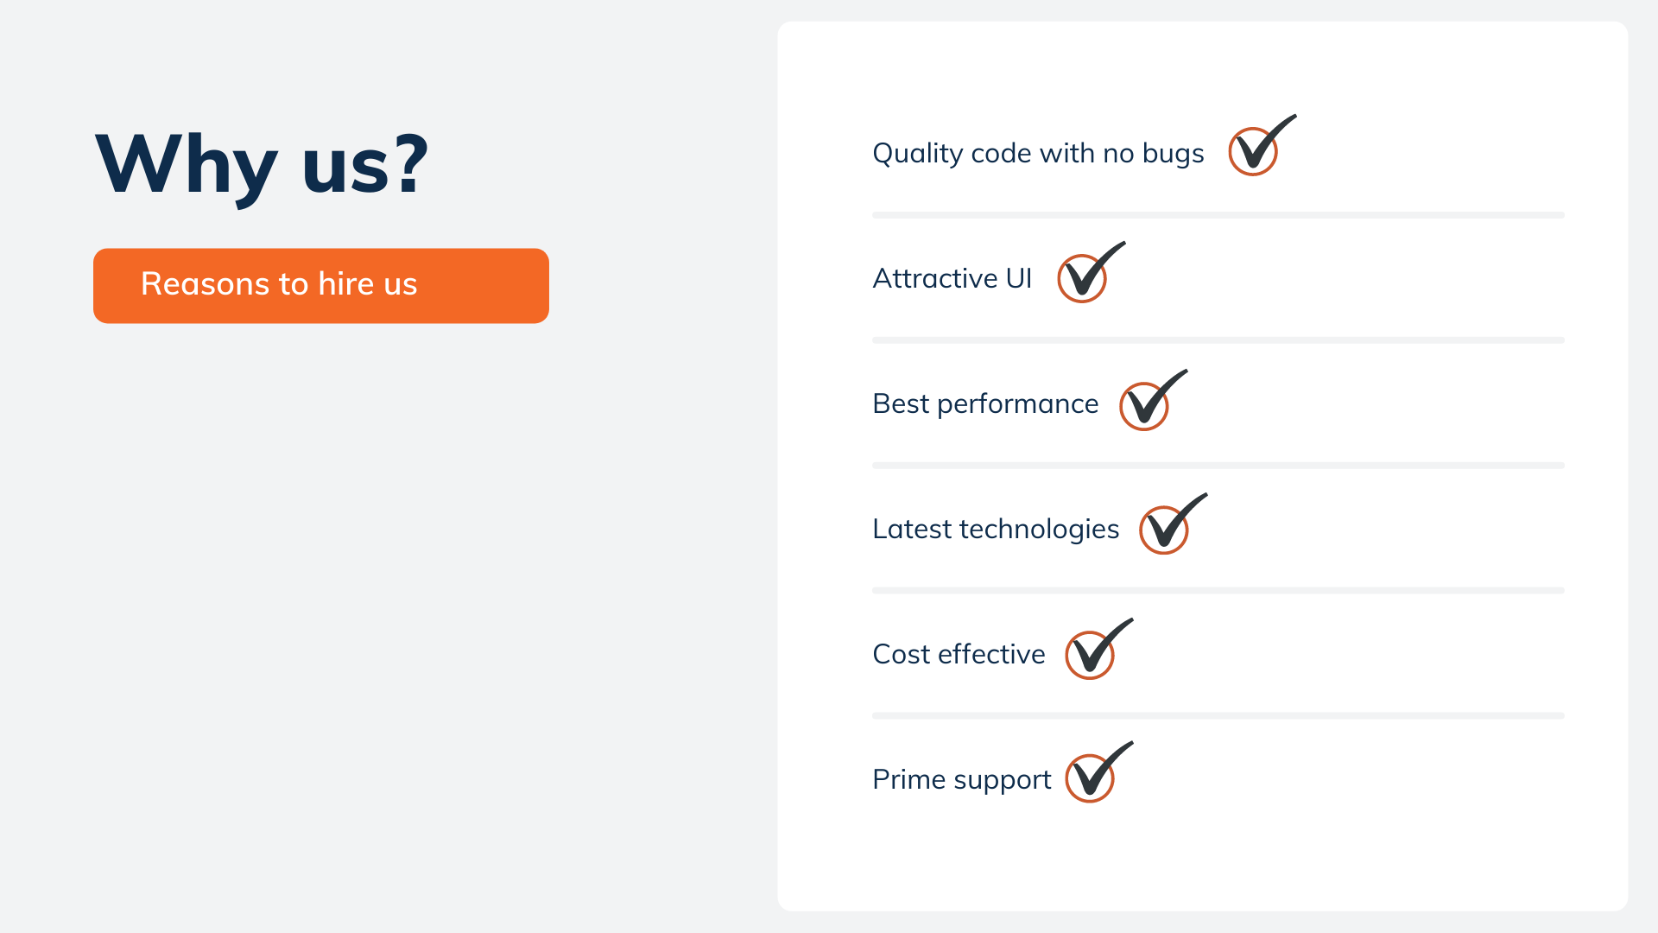Viewport: 1658px width, 933px height.
Task: Click divider line below Latest technologies
Action: [x=1218, y=591]
